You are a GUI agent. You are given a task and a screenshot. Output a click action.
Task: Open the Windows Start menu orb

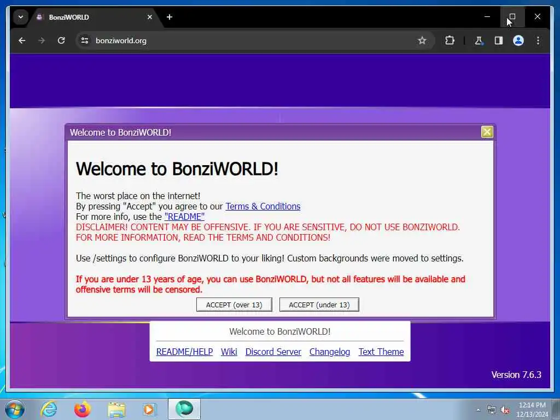pyautogui.click(x=15, y=409)
